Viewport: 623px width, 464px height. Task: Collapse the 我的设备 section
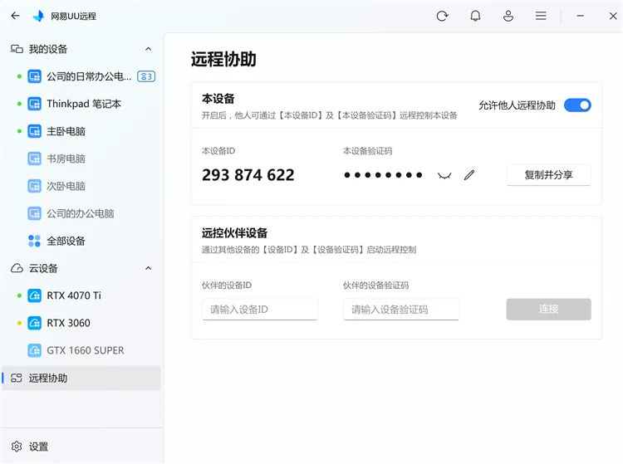pos(148,49)
